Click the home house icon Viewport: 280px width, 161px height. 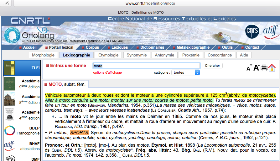point(272,68)
